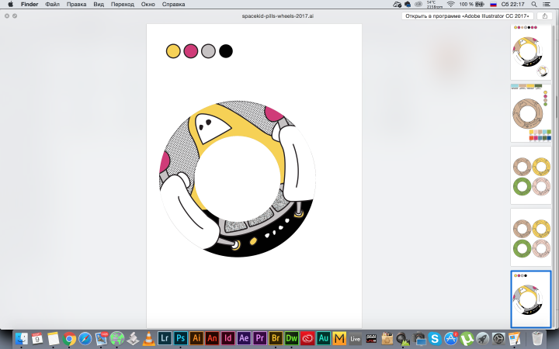Select the second thumbnail with brown ring palette

click(530, 113)
